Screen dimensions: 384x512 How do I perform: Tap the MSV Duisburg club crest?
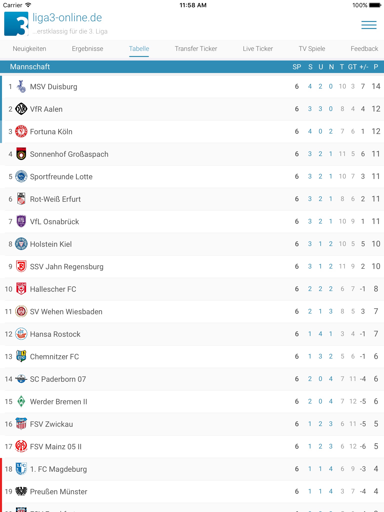click(x=21, y=86)
